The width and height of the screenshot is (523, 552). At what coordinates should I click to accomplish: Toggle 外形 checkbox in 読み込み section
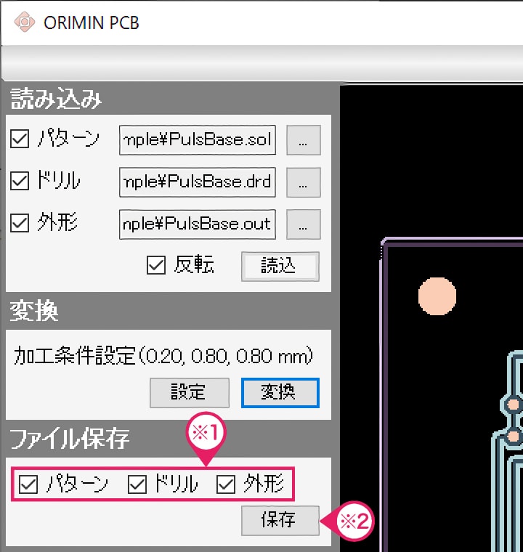tap(20, 224)
